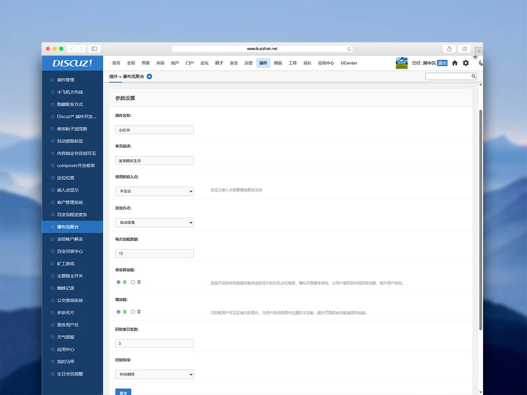Viewport: 527px width, 395px height.
Task: Open 插件管理 in the left sidebar
Action: pyautogui.click(x=65, y=80)
